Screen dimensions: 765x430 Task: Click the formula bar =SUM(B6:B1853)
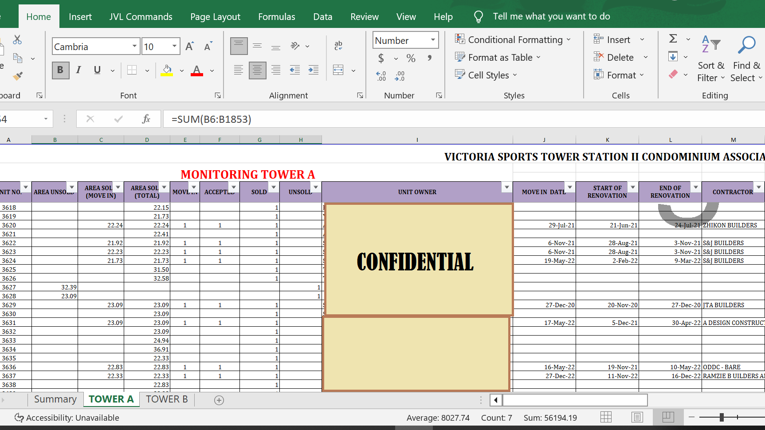click(464, 119)
